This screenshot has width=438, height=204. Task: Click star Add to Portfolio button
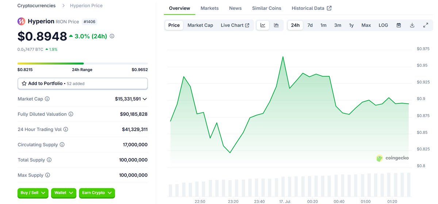[82, 83]
